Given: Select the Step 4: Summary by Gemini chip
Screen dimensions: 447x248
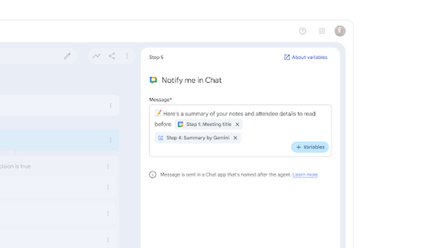Looking at the screenshot, I should 194,138.
